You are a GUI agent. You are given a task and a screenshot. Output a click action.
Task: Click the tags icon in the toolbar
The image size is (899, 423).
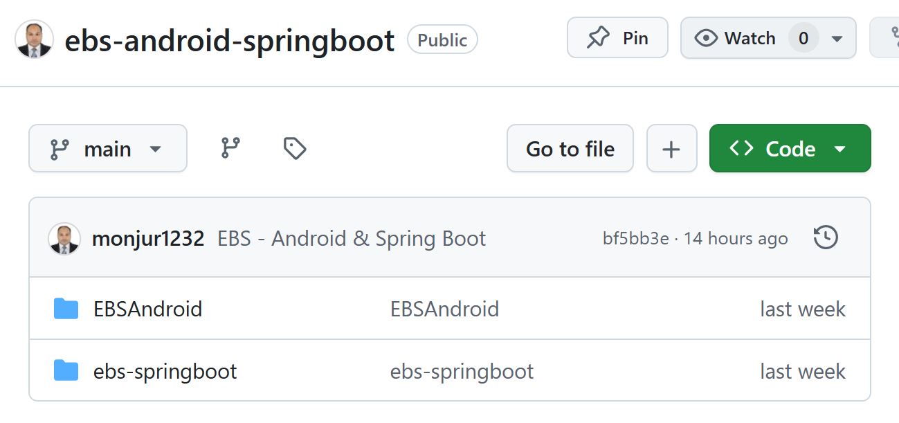pos(293,147)
